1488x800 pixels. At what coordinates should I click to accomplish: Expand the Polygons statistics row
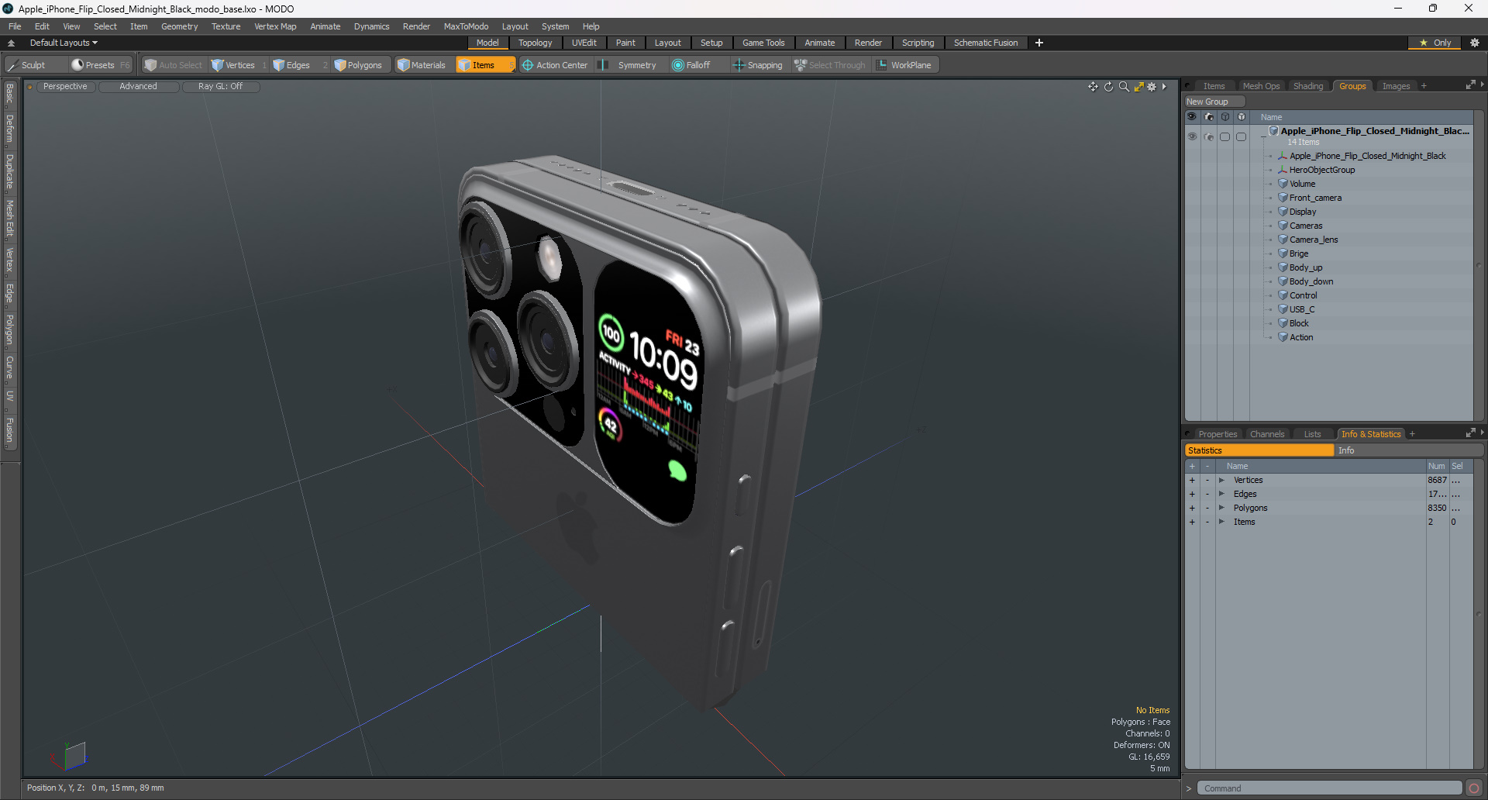coord(1221,509)
